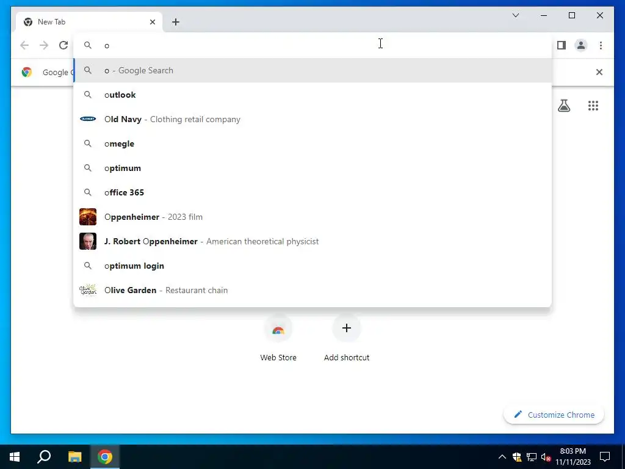
Task: Choose the 'outlook' suggestion
Action: (x=313, y=95)
